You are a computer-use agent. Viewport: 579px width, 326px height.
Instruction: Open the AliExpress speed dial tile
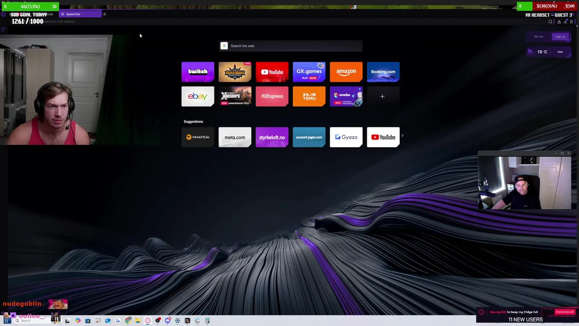272,96
